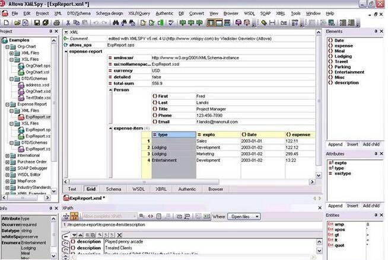Select the amp entity in Entities panel
Image resolution: width=388 pixels, height=260 pixels.
tap(339, 224)
